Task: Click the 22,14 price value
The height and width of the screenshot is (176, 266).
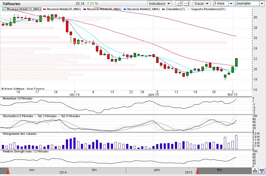Action: coord(80,3)
